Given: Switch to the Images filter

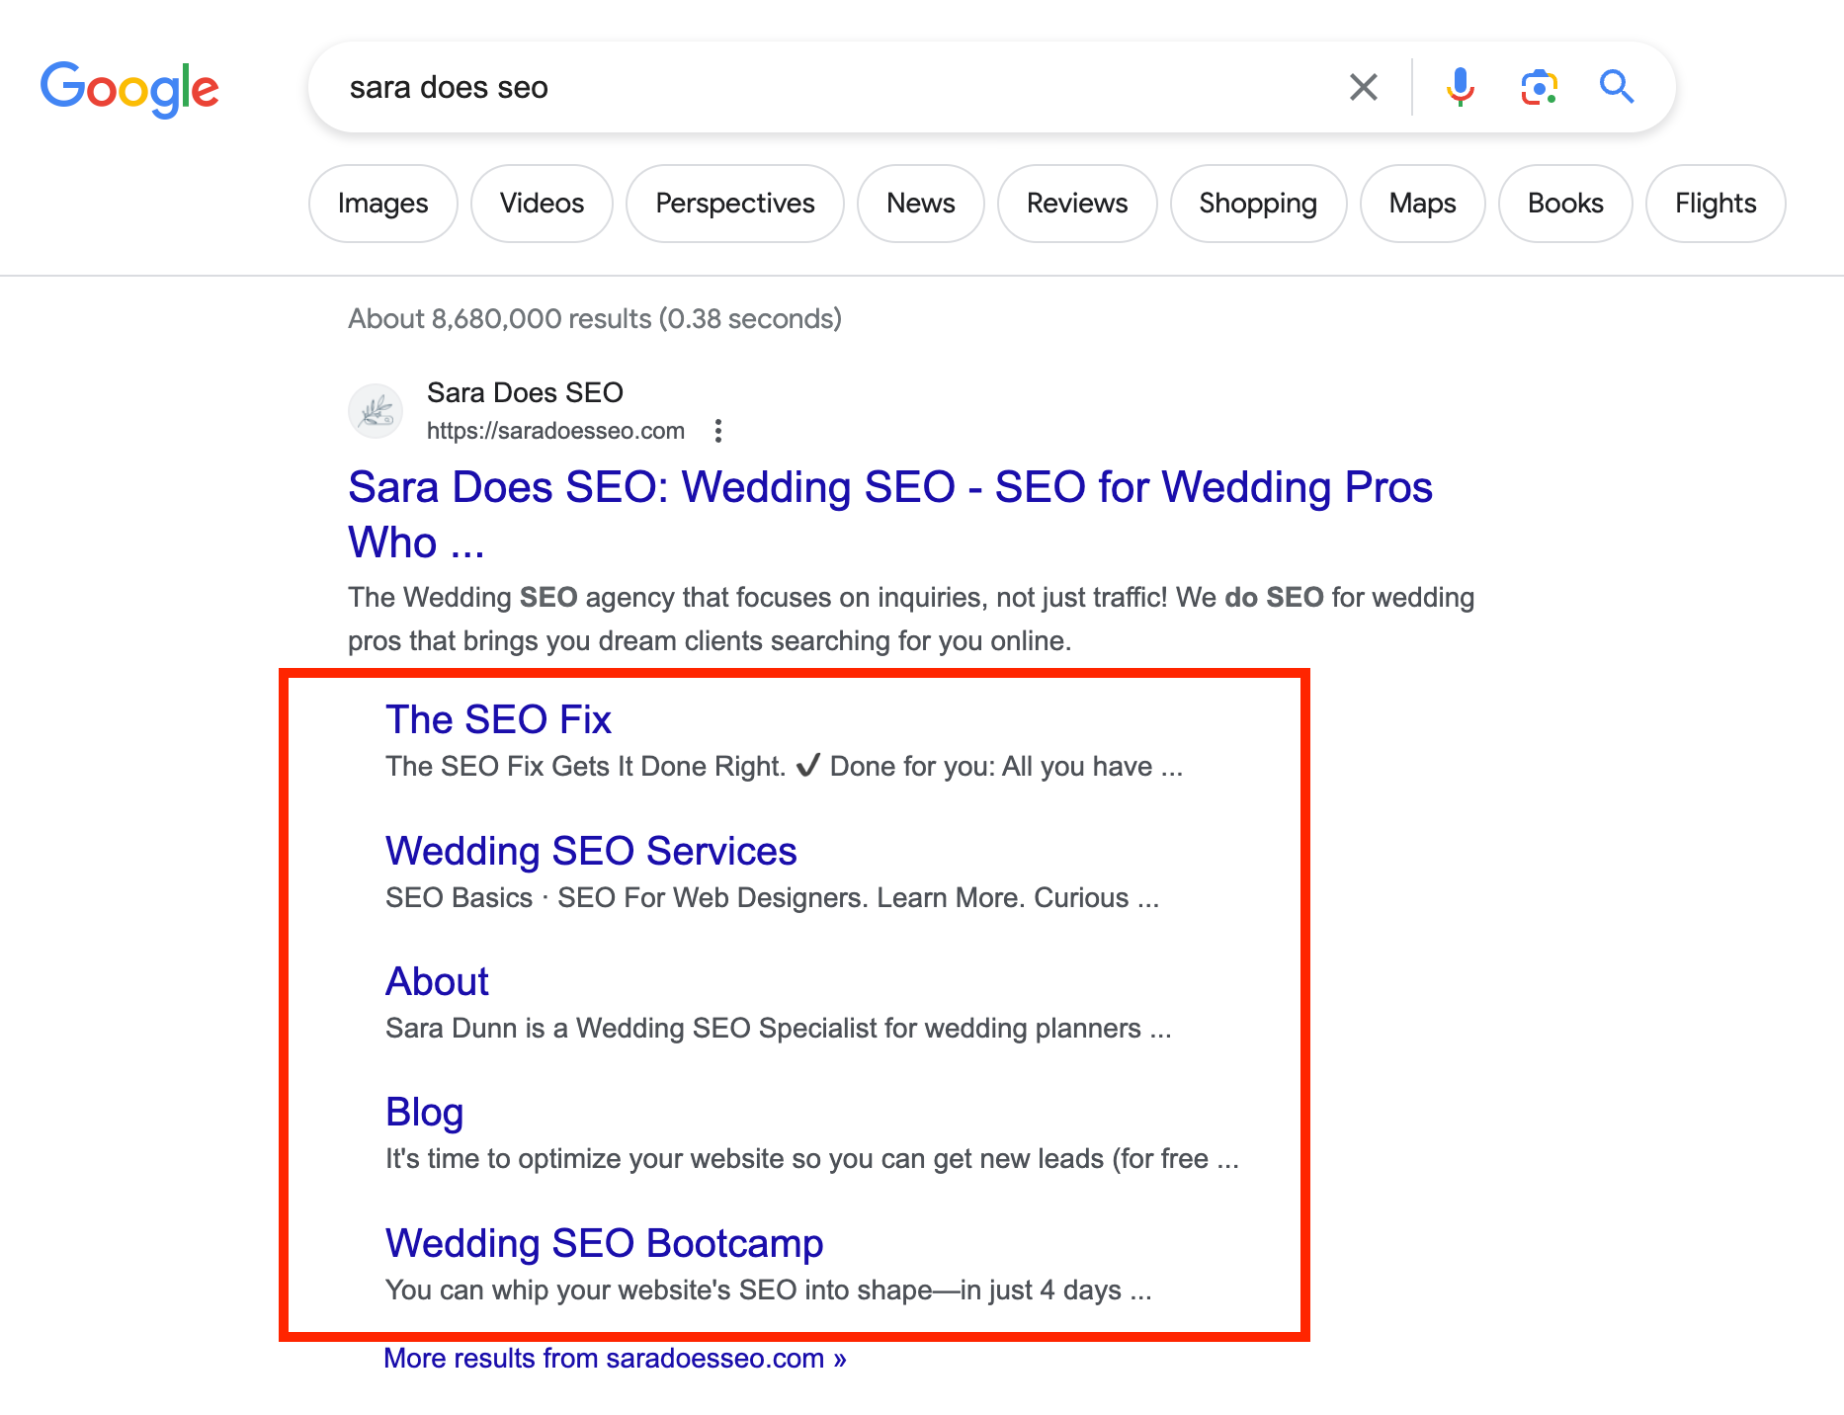Looking at the screenshot, I should [x=383, y=204].
